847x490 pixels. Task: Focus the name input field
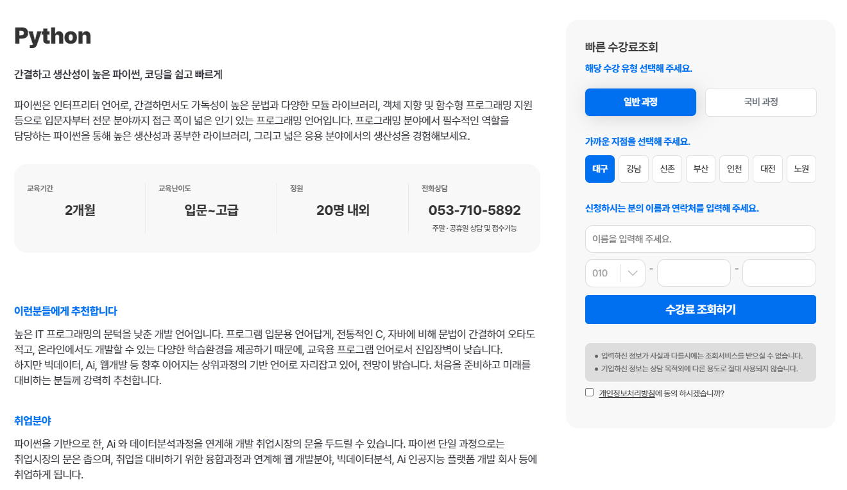click(701, 239)
